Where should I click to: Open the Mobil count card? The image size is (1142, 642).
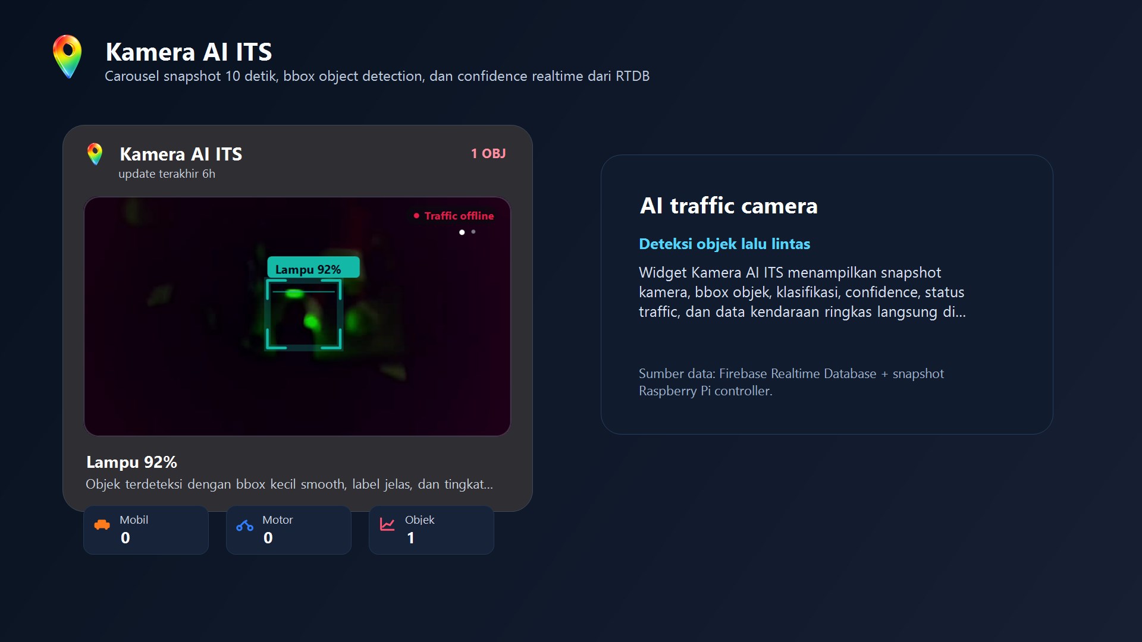(146, 530)
